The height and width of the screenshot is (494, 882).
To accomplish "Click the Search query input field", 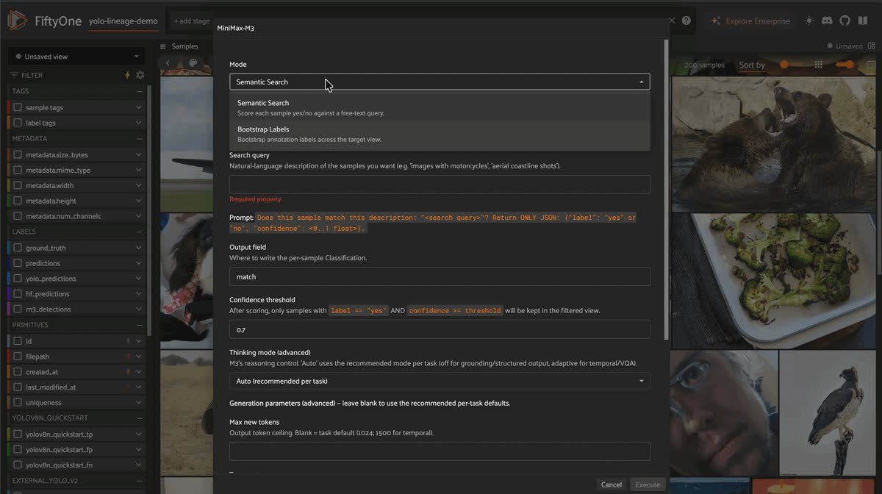I will (440, 184).
